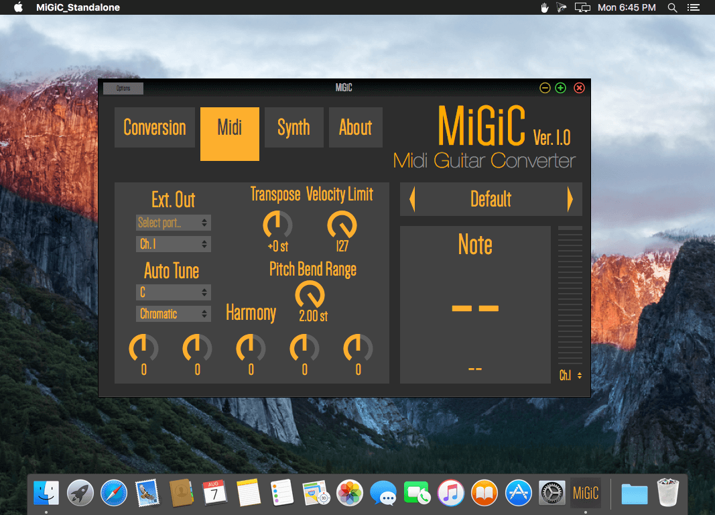Click the Note display panel
This screenshot has width=715, height=515.
pyautogui.click(x=475, y=304)
